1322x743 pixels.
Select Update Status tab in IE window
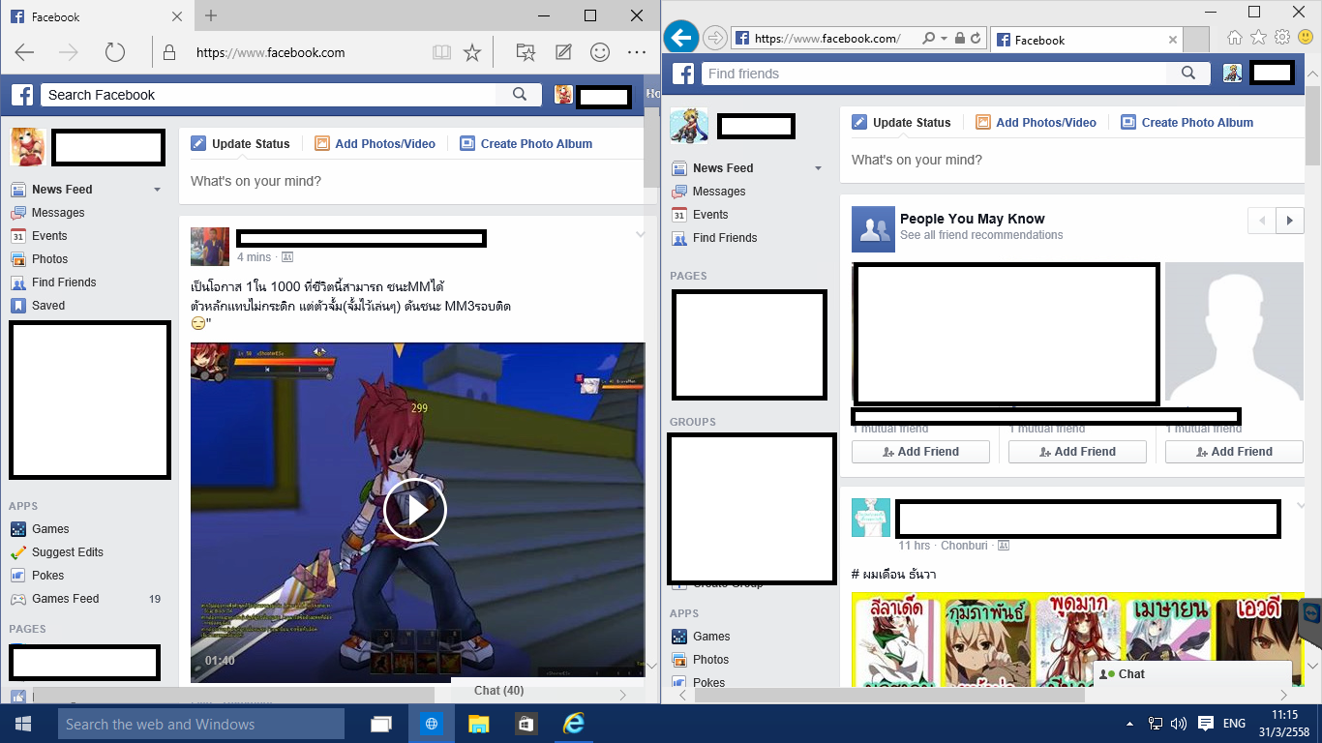coord(901,122)
